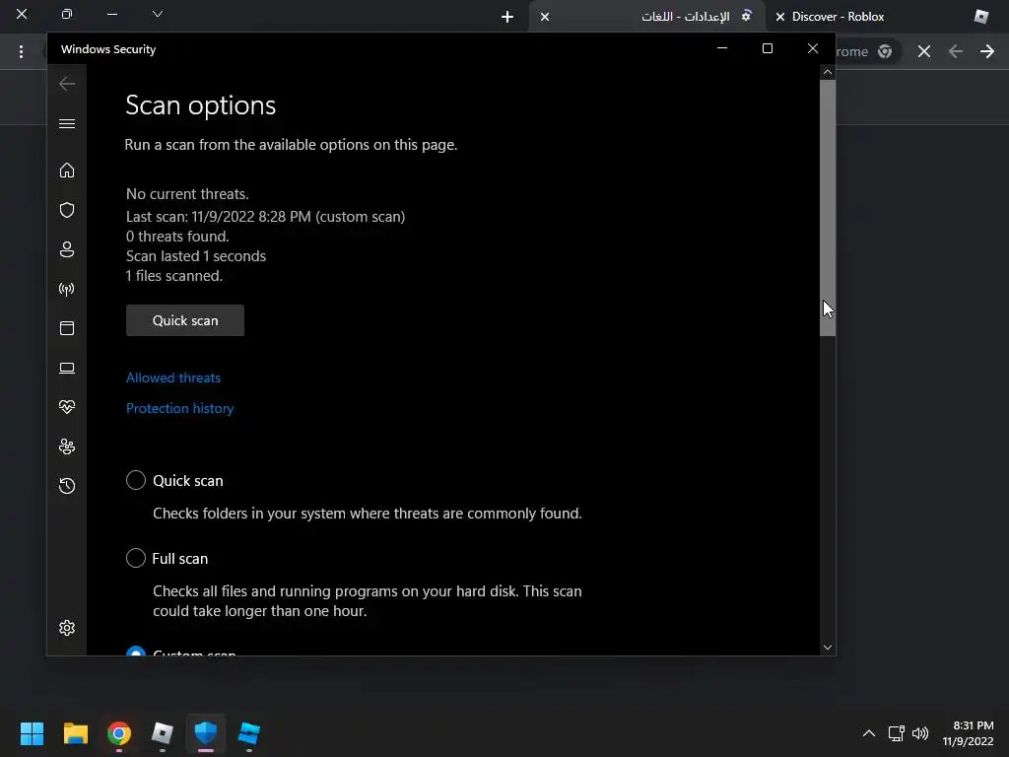Image resolution: width=1009 pixels, height=757 pixels.
Task: Open Device security laptop icon
Action: 67,368
